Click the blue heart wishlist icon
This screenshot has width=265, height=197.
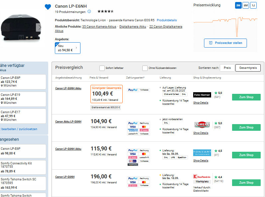tap(48, 7)
